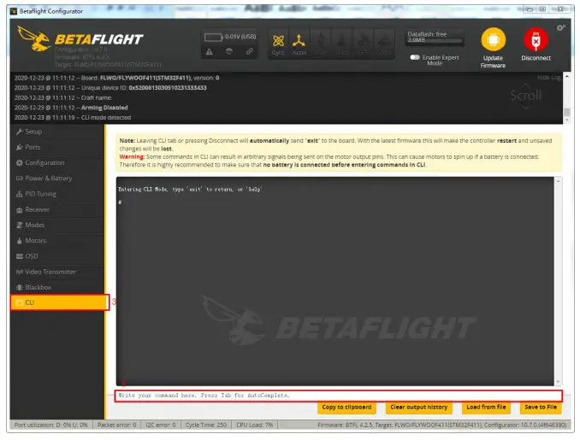The image size is (580, 440).
Task: Click Load from file button
Action: 486,408
